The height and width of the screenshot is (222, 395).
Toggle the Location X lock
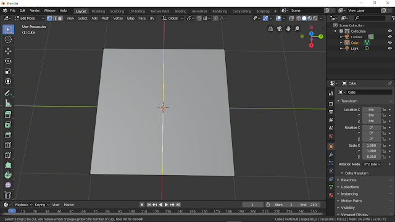(x=384, y=110)
